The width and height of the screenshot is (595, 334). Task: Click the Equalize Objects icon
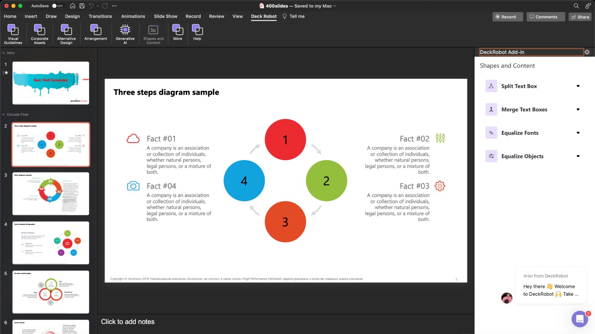491,156
